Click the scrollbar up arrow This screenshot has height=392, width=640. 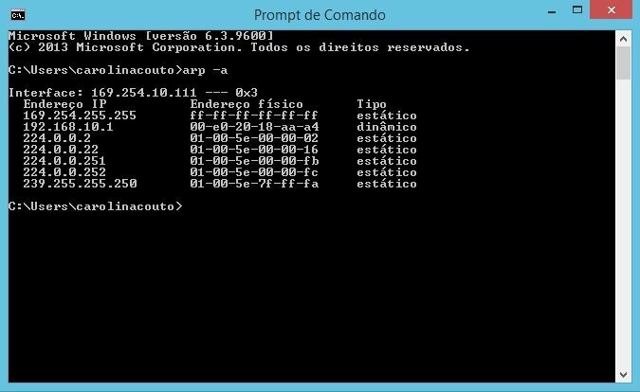pyautogui.click(x=623, y=39)
